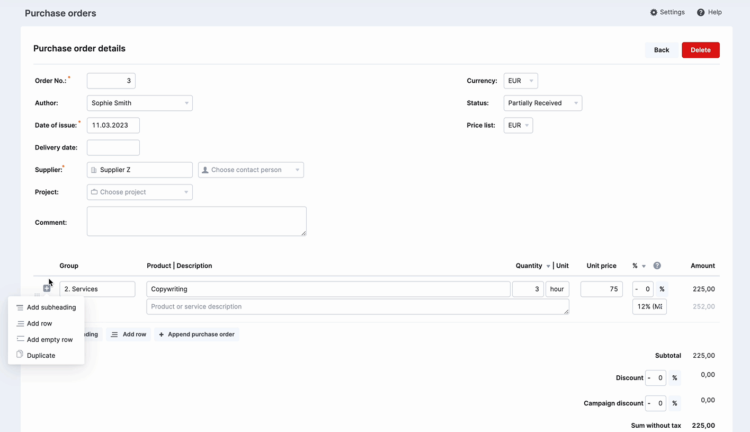Image resolution: width=750 pixels, height=432 pixels.
Task: Toggle percent unit for Discount total
Action: coord(674,378)
